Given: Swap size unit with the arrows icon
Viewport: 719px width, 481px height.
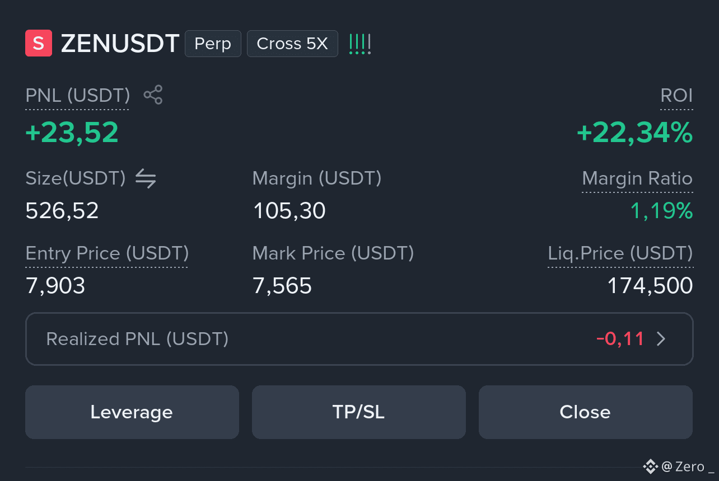Looking at the screenshot, I should pyautogui.click(x=146, y=178).
